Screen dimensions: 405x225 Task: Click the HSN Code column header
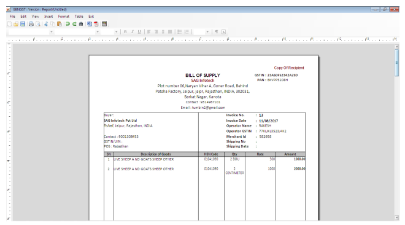[211, 154]
